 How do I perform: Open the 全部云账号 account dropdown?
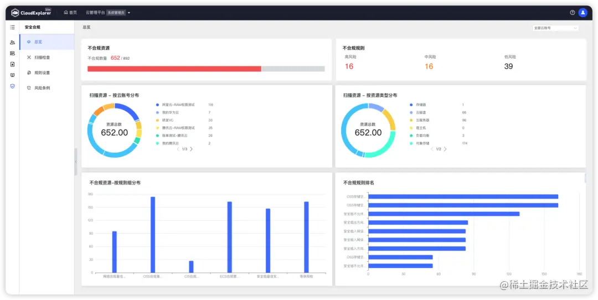tap(555, 28)
